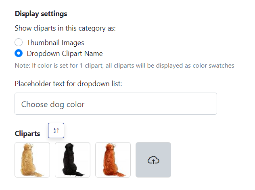This screenshot has height=190, width=255.
Task: Click the arrow in the sort button
Action: tap(58, 130)
